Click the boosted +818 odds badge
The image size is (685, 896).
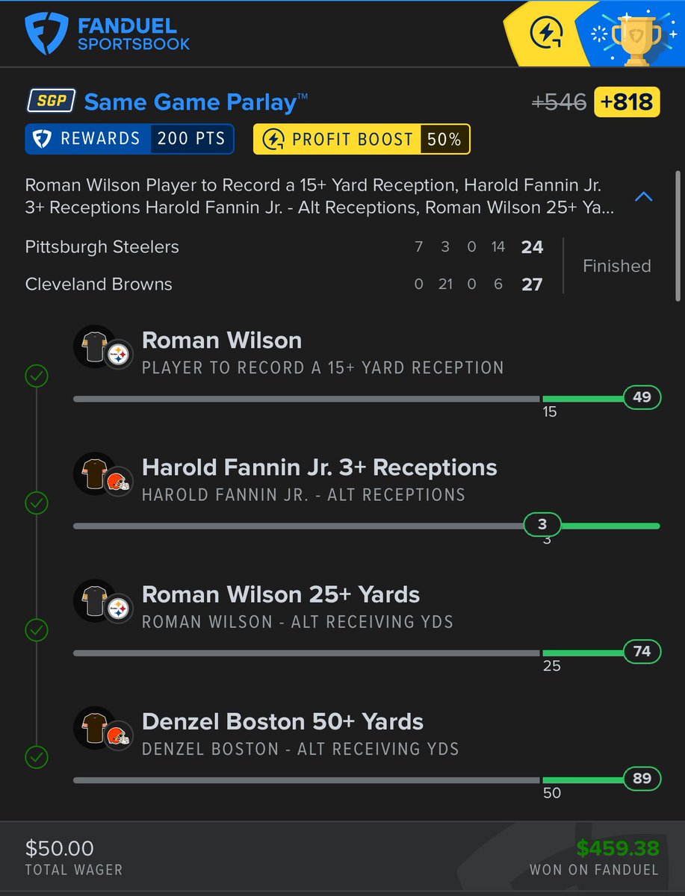pos(627,102)
